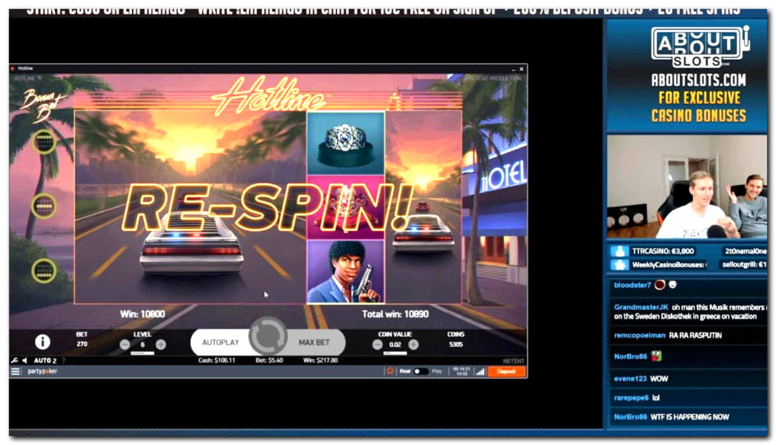Click the RA RA RASPUTIN chat message
This screenshot has height=445, width=776.
tap(695, 335)
